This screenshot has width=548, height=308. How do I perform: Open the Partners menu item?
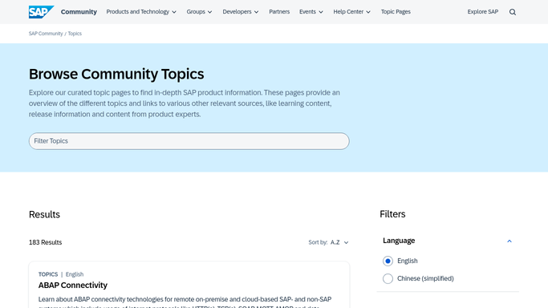pos(279,12)
